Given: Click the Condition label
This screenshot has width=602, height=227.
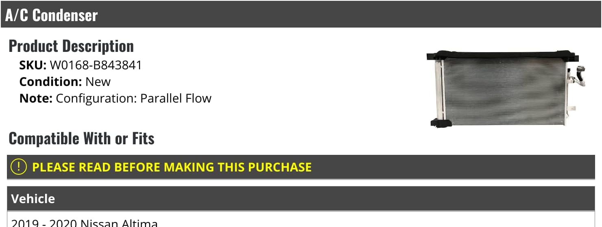Looking at the screenshot, I should [x=51, y=81].
